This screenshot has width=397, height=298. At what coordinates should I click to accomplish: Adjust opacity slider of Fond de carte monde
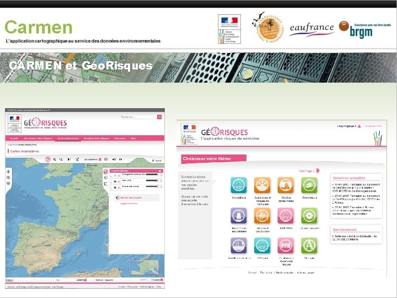tap(152, 187)
